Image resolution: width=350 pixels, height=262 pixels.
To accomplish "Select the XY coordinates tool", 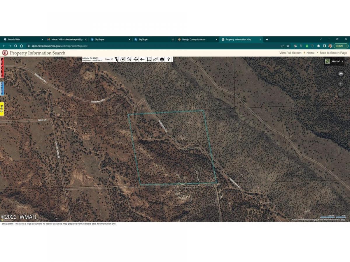I will [149, 59].
